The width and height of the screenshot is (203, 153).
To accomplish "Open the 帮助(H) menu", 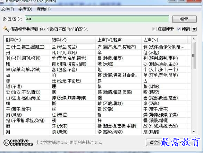I will pyautogui.click(x=44, y=9).
